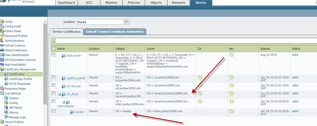The image size is (317, 126).
Task: Sort by the Status column header
Action: [304, 49]
